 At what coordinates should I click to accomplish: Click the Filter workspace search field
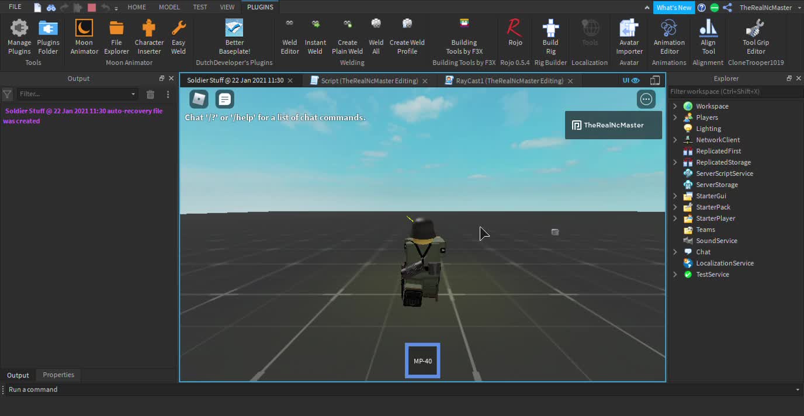736,92
